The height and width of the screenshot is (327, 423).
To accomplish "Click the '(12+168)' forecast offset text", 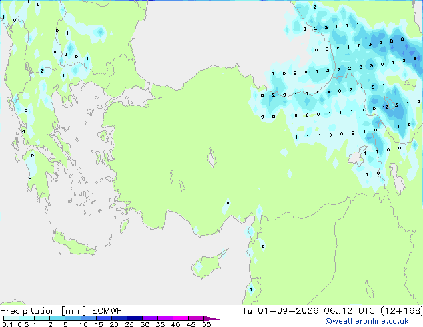I will tap(402, 311).
